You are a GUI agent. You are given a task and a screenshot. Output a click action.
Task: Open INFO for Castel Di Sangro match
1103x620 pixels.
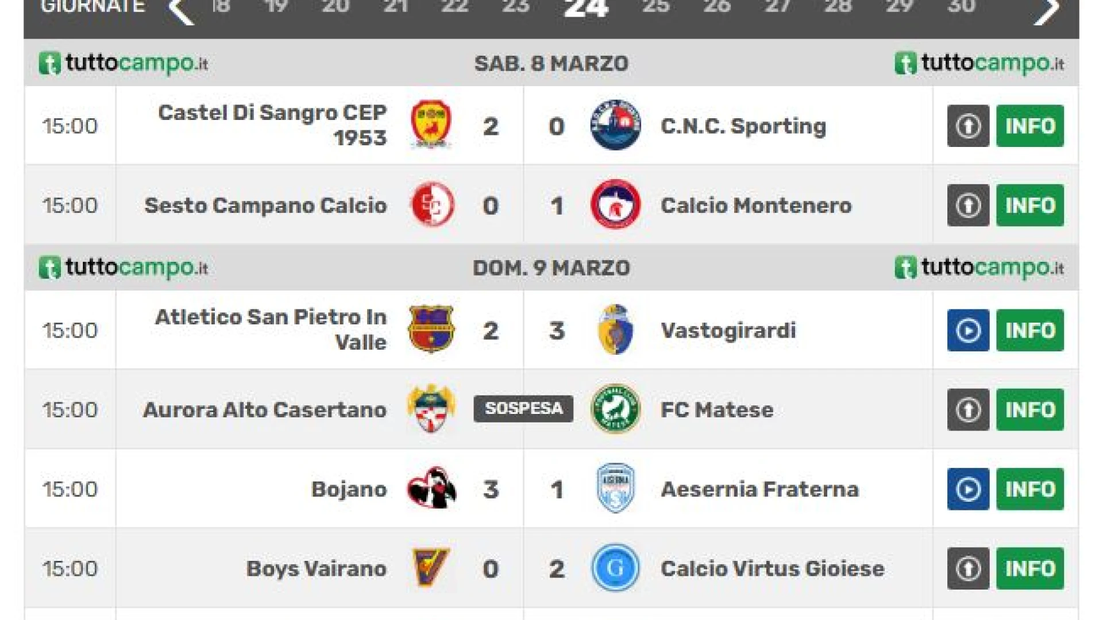point(1030,126)
